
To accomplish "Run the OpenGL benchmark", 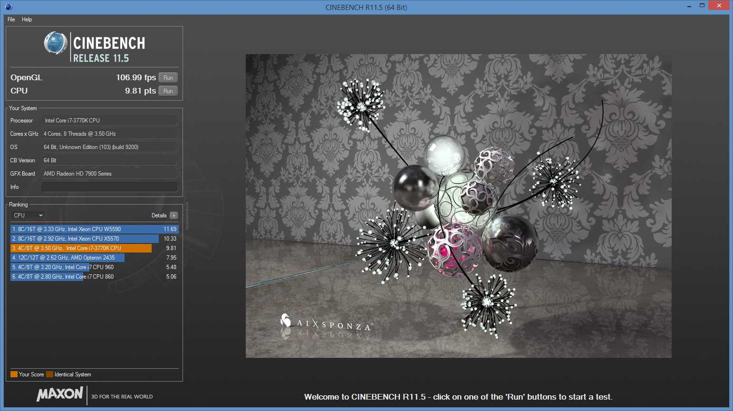I will [x=168, y=78].
